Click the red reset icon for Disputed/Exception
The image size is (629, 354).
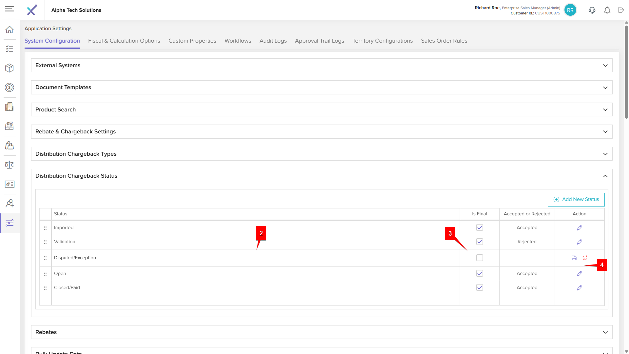point(585,258)
